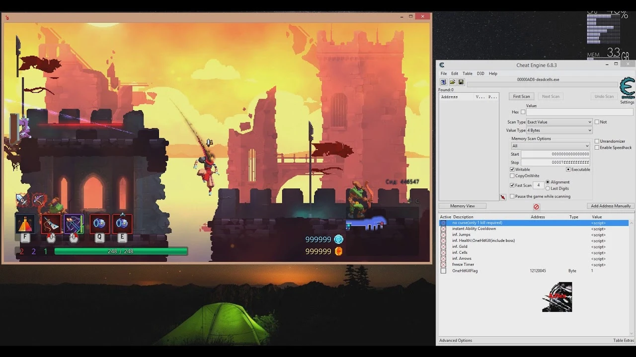
Task: Open the process list in Cheat Engine
Action: [x=443, y=82]
